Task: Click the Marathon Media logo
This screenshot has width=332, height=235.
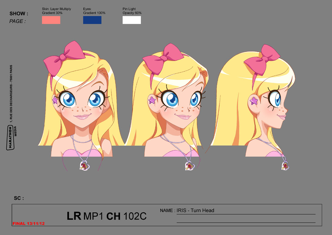Action: click(x=12, y=137)
